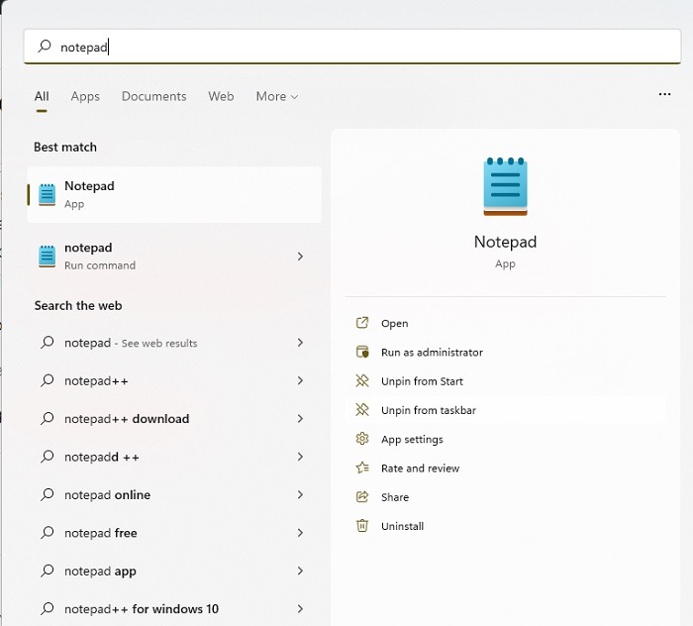Click the search magnifier icon in the search box
The image size is (693, 626).
pyautogui.click(x=45, y=46)
